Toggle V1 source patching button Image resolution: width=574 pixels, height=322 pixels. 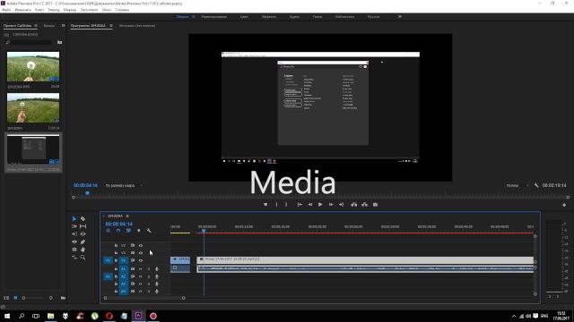pyautogui.click(x=108, y=260)
